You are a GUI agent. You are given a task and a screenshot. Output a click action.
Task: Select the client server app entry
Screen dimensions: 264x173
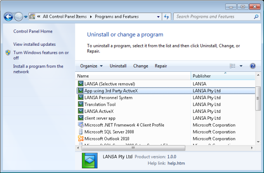pos(100,118)
